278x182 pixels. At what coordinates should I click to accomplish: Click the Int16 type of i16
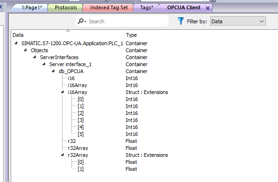click(x=132, y=78)
